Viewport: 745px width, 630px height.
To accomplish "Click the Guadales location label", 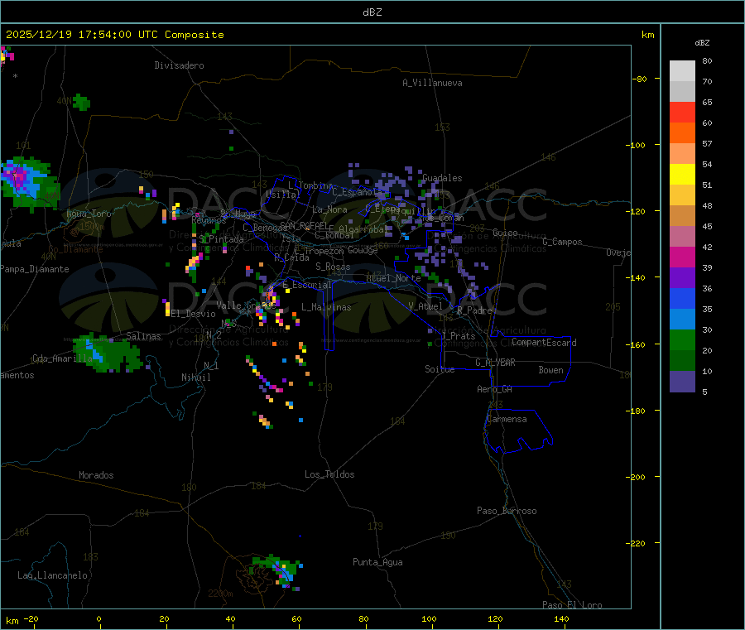I will pos(442,178).
